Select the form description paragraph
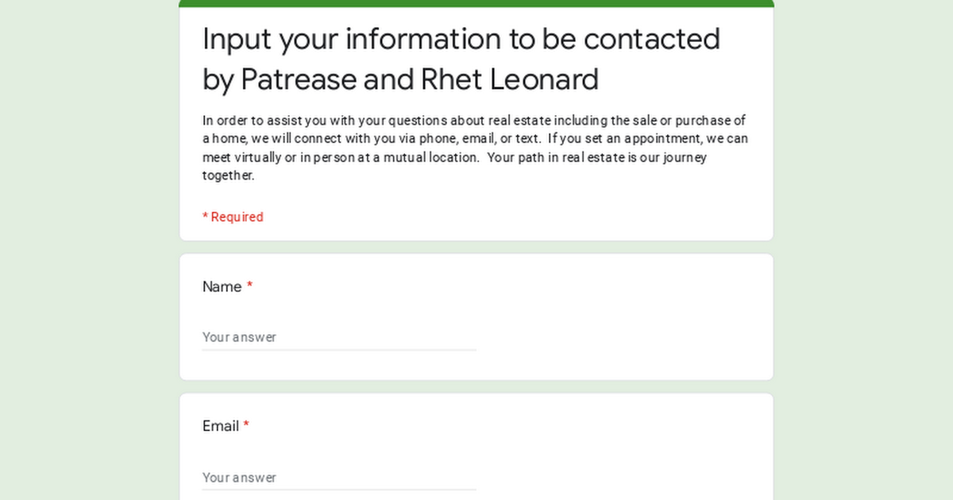The height and width of the screenshot is (500, 953). (474, 148)
